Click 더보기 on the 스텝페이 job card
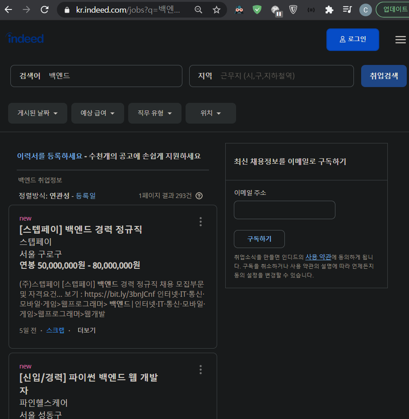 point(86,330)
